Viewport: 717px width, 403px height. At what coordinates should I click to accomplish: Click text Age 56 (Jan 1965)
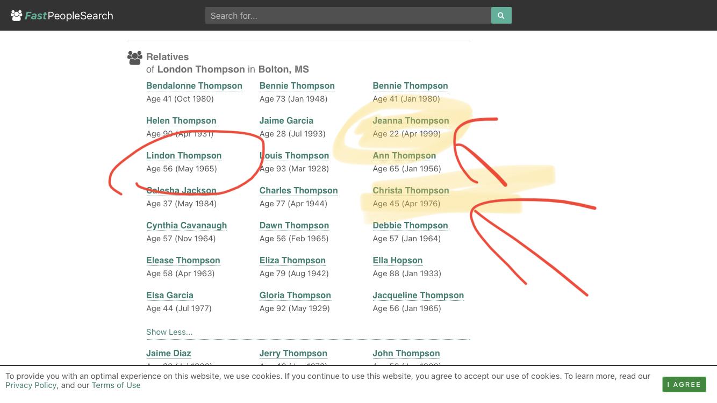[407, 308]
